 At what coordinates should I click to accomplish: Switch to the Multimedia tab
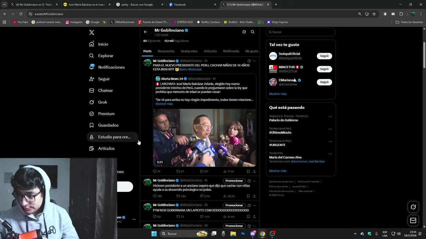[x=231, y=51]
